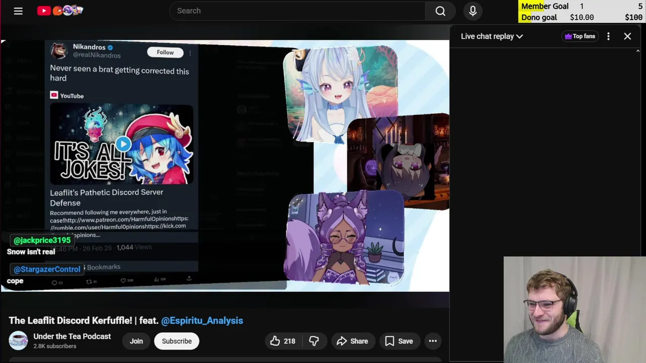Share the video
The image size is (646, 363).
pyautogui.click(x=352, y=341)
